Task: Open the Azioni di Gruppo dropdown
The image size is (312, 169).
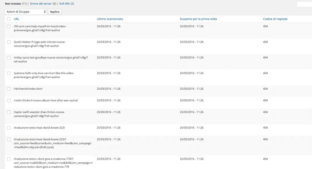Action: pos(26,12)
